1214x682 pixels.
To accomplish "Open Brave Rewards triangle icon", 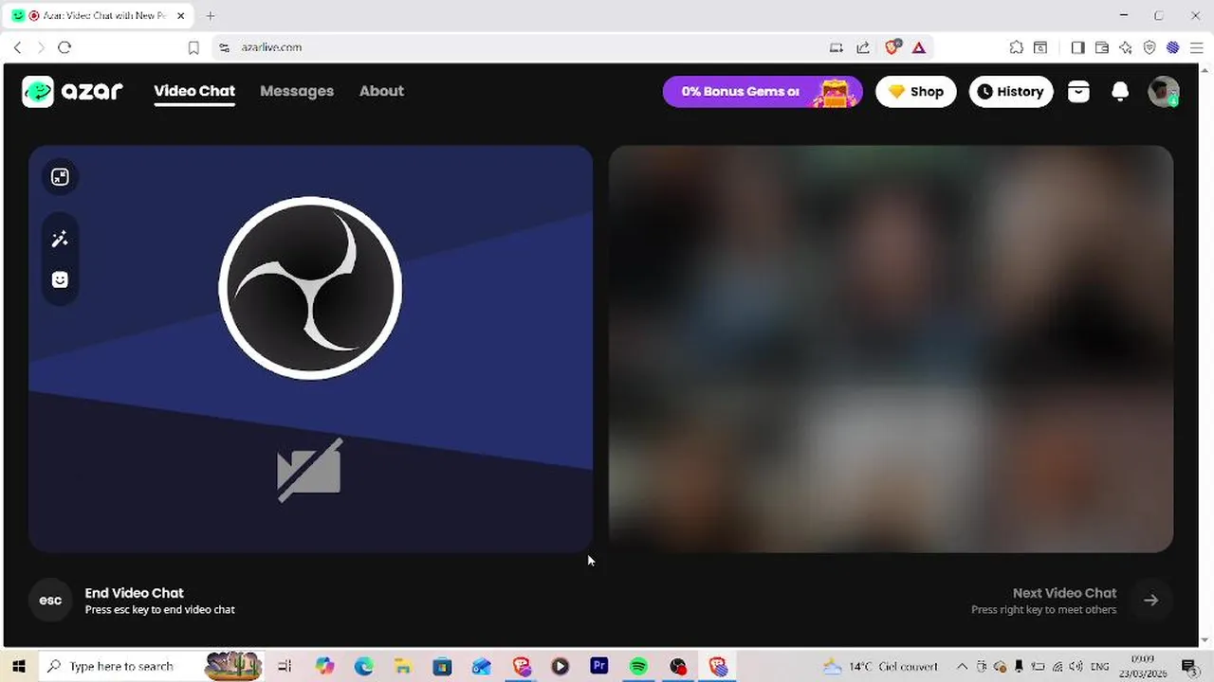I will [x=919, y=47].
